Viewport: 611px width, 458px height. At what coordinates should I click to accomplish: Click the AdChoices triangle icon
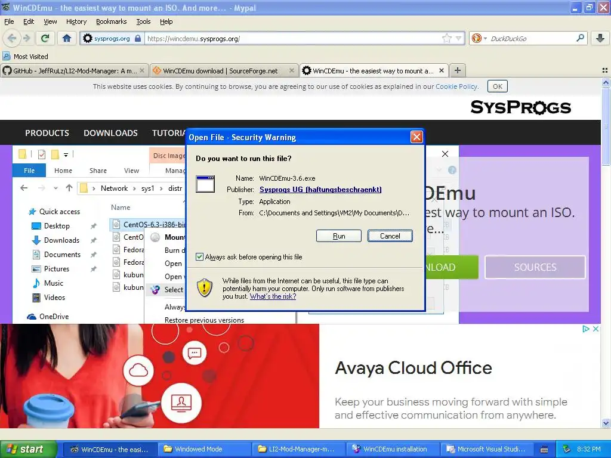[x=586, y=329]
